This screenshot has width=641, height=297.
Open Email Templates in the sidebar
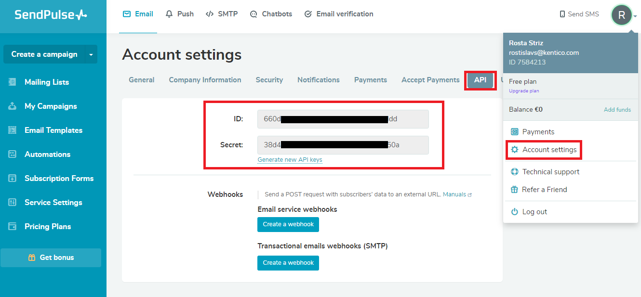click(53, 130)
